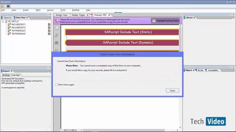Screen dimensions: 236x132
Task: Click the Close button in the dialog
Action: coord(173,91)
